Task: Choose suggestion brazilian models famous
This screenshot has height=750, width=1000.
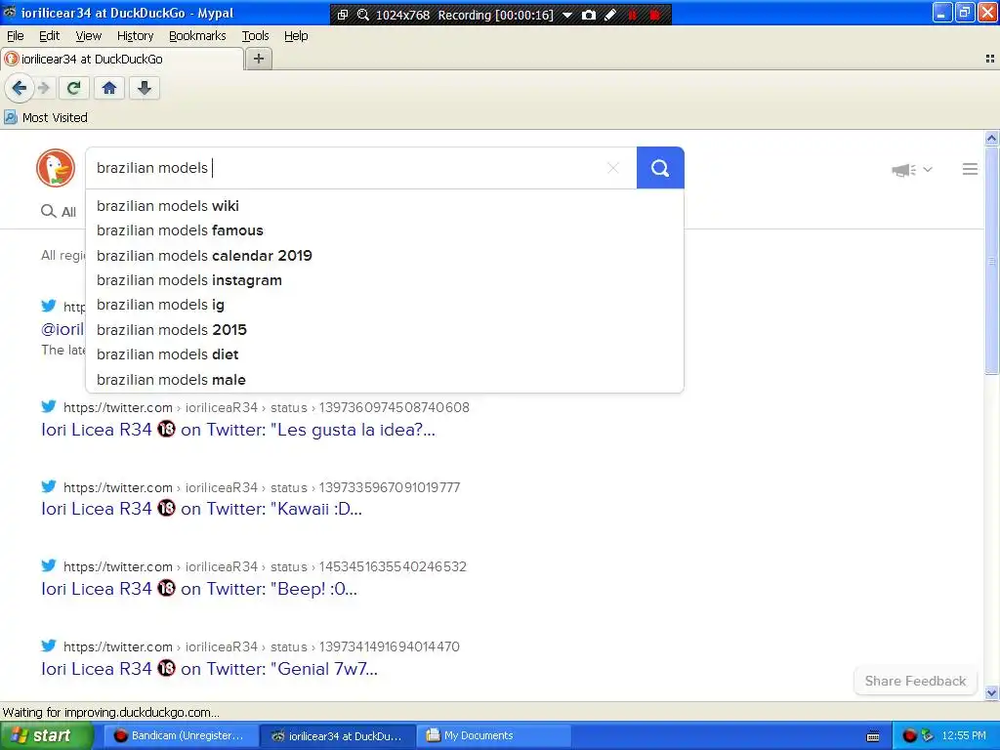Action: point(385,230)
